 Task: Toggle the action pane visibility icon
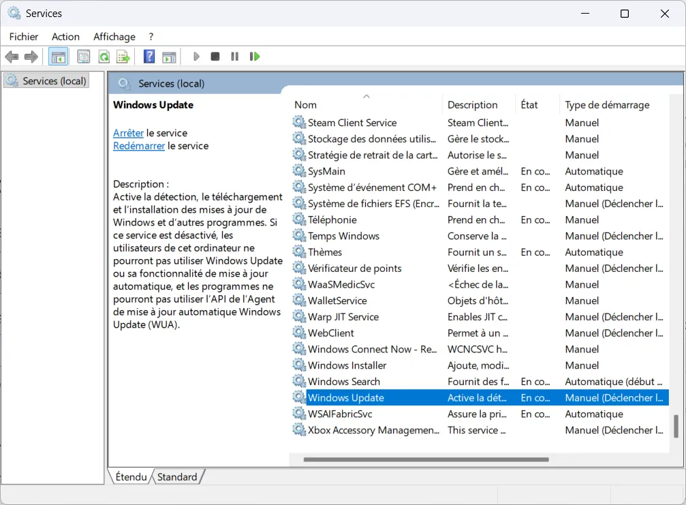pyautogui.click(x=169, y=56)
